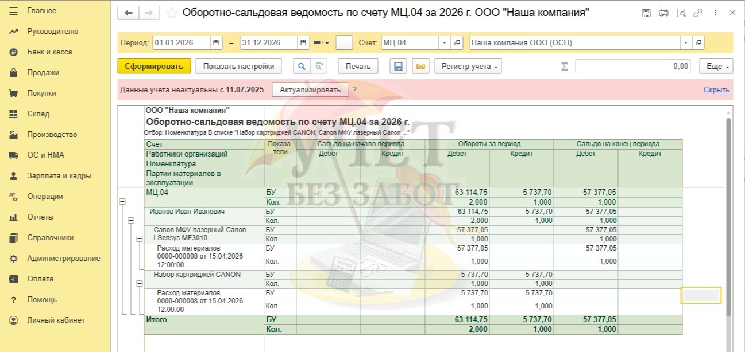745x352 pixels.
Task: Open calendar for period start date
Action: [216, 43]
